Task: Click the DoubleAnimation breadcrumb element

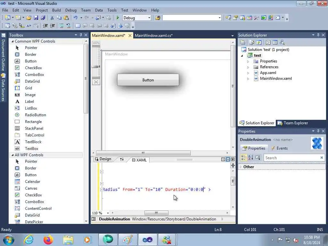Action: [x=114, y=219]
